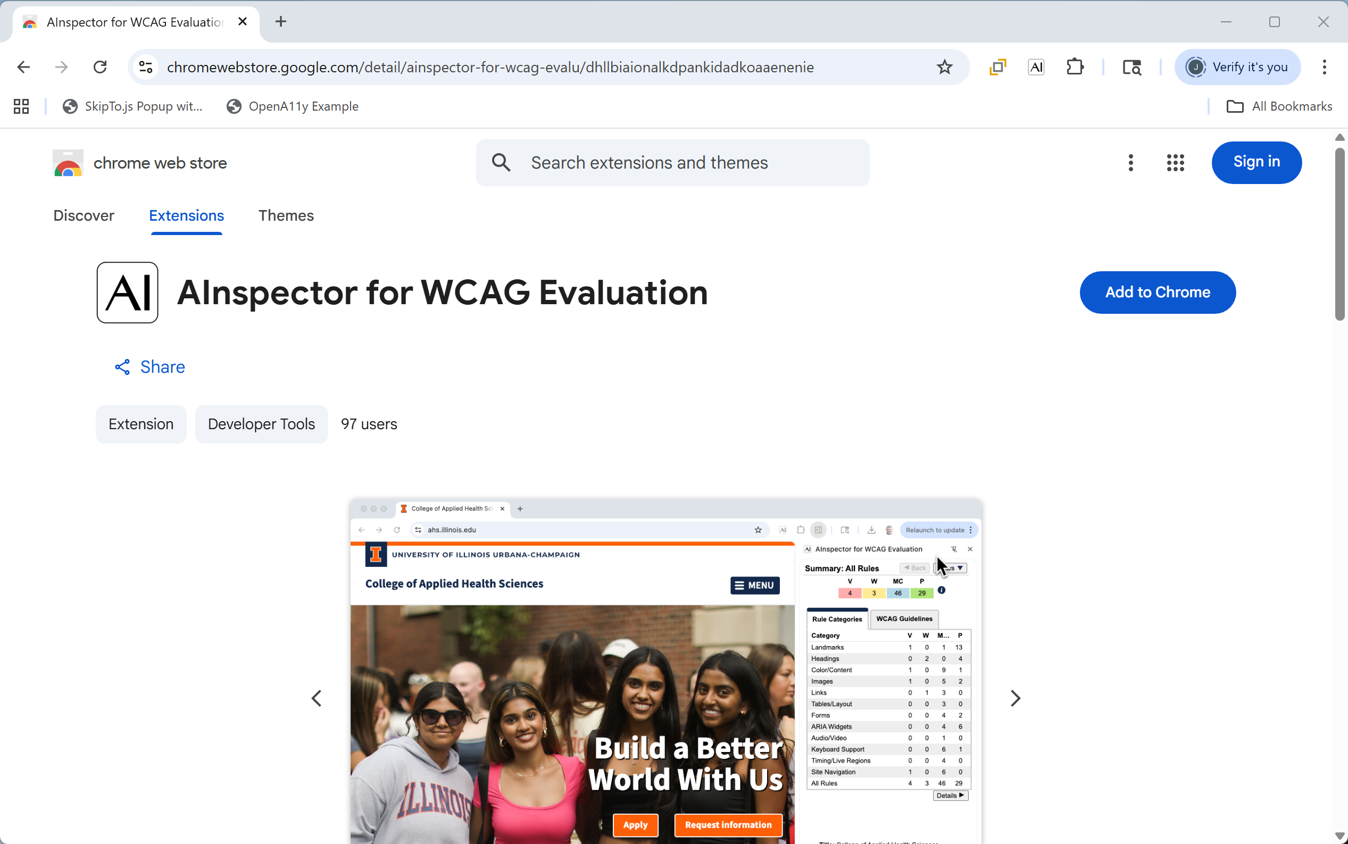Show the next screenshot in the carousel

[x=1016, y=698]
